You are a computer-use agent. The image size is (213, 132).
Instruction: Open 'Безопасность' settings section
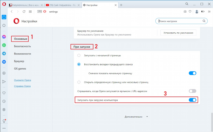click(22, 46)
